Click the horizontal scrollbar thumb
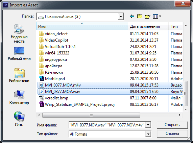The height and width of the screenshot is (143, 193). tap(91, 115)
